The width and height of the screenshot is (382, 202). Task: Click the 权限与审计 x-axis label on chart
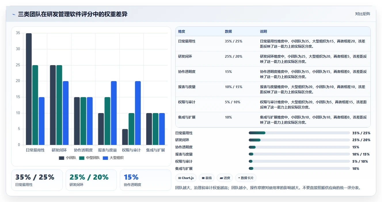pyautogui.click(x=131, y=150)
